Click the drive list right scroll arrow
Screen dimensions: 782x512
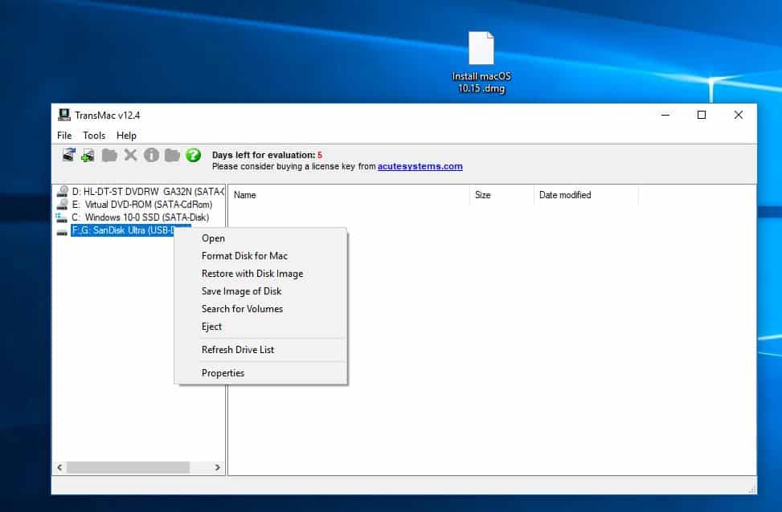(218, 467)
